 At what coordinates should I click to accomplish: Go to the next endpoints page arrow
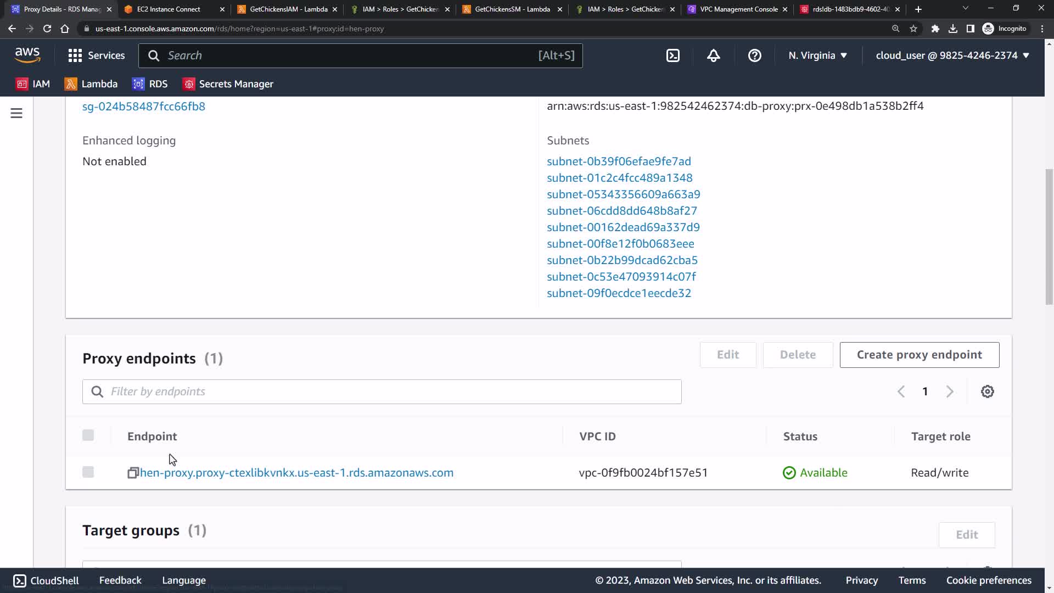tap(950, 391)
